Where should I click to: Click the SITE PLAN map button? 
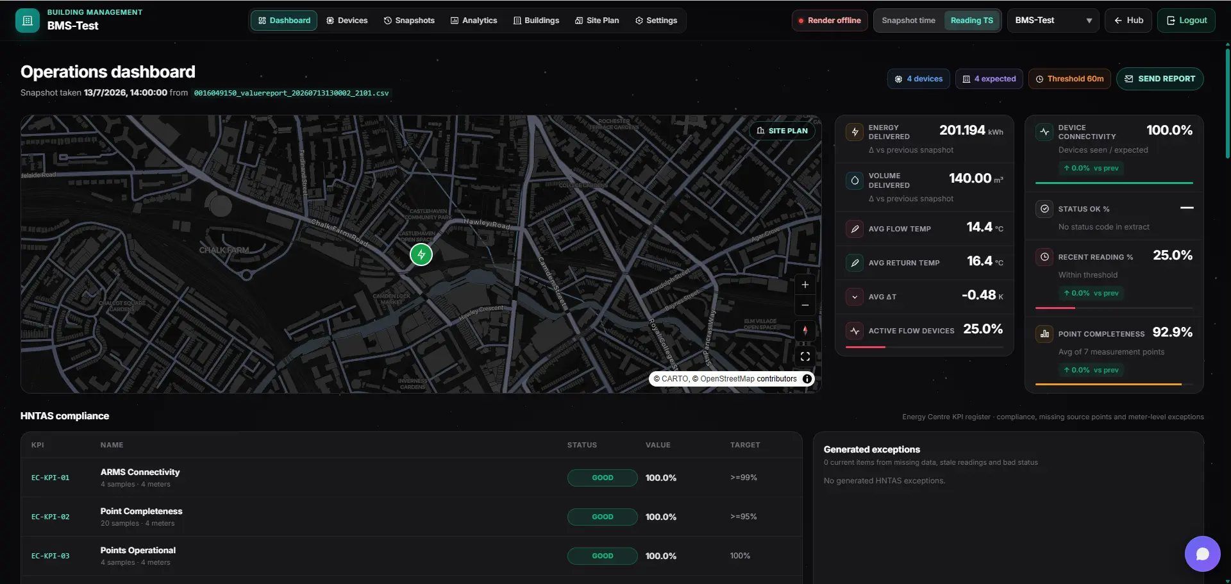pos(782,131)
